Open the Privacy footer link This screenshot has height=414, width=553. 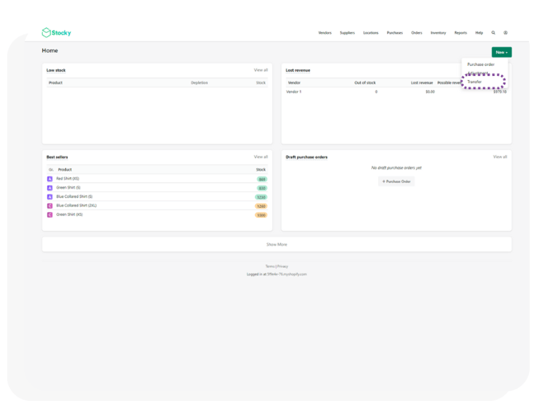pyautogui.click(x=283, y=266)
